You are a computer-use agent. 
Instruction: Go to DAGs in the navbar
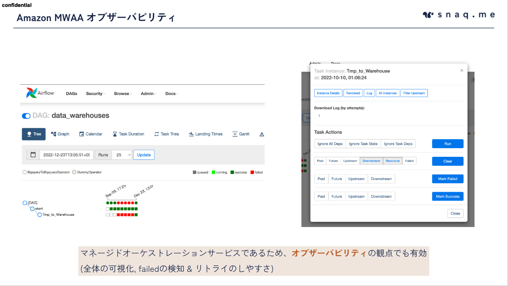click(71, 93)
